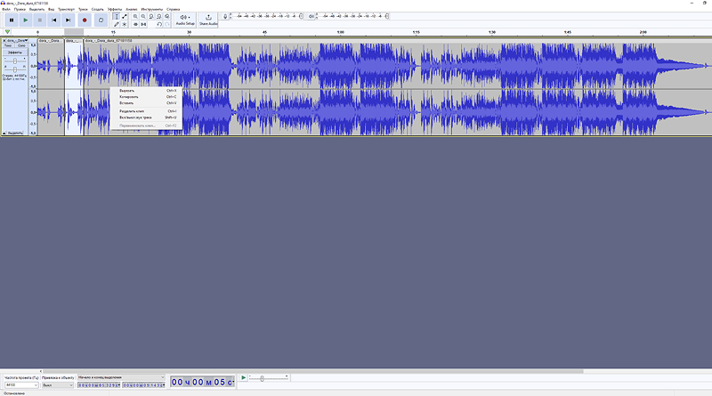Adjust the playback speed slider
Image resolution: width=712 pixels, height=396 pixels.
[x=262, y=378]
